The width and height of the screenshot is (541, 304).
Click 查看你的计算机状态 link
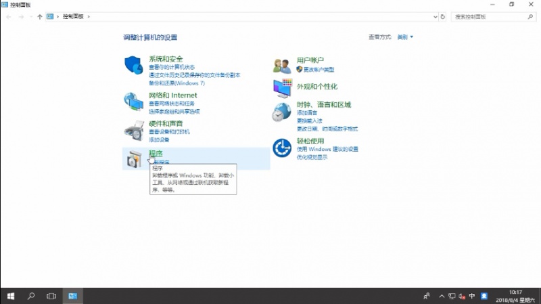(172, 67)
